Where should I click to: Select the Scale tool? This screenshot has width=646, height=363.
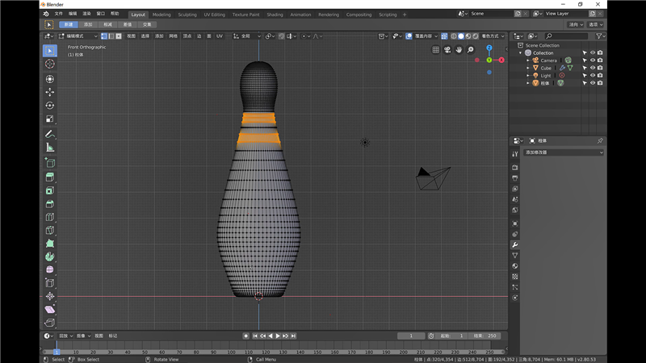click(50, 119)
